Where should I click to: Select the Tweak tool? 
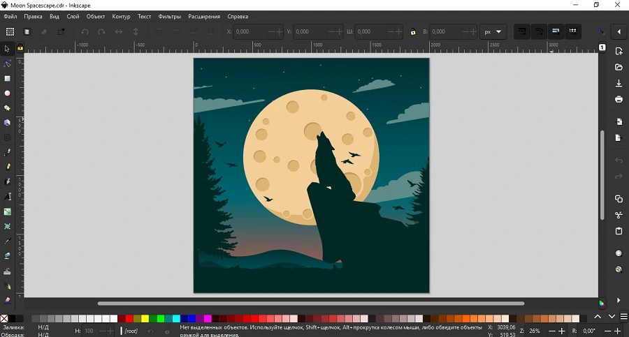pos(7,271)
